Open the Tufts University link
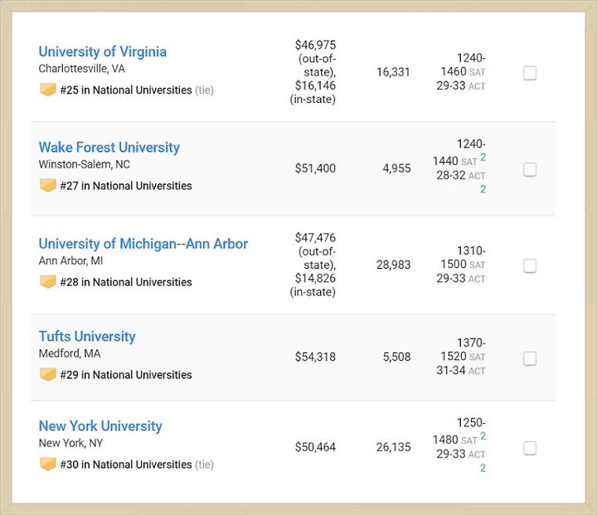This screenshot has width=597, height=515. coord(87,336)
